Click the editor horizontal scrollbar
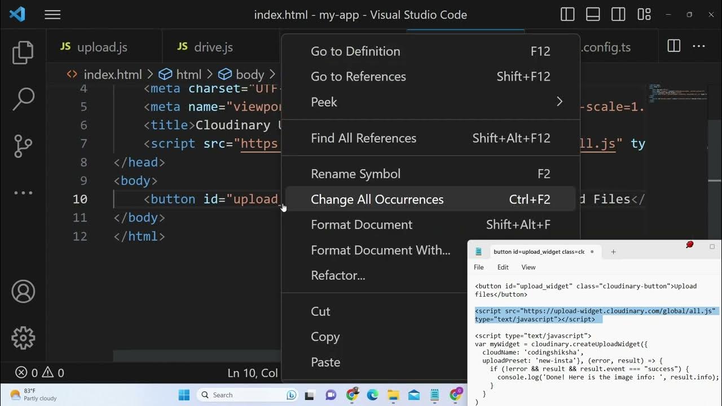Screen dimensions: 722x406 pyautogui.click(x=197, y=356)
